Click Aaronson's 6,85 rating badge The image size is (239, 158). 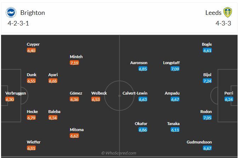(x=143, y=69)
